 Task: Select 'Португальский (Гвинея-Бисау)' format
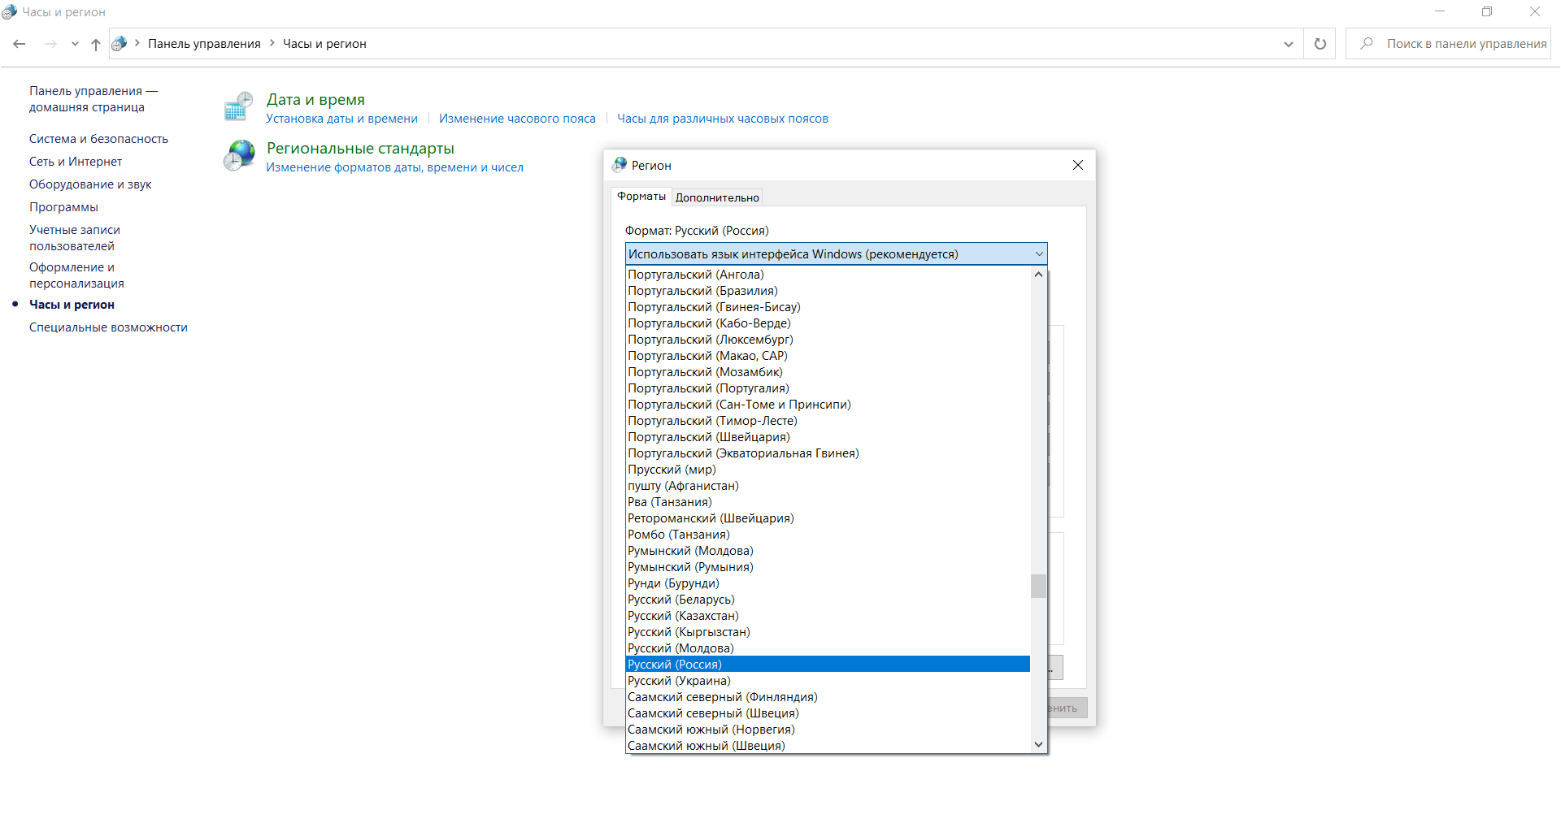[x=828, y=307]
